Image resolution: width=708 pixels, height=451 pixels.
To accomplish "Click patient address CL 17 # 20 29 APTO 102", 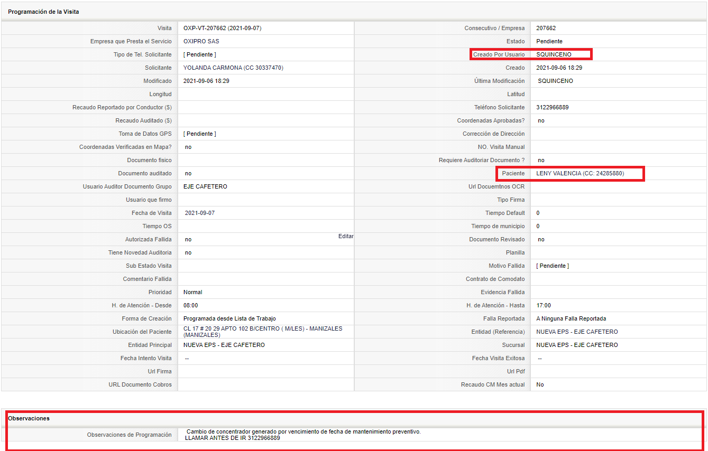I will (263, 332).
